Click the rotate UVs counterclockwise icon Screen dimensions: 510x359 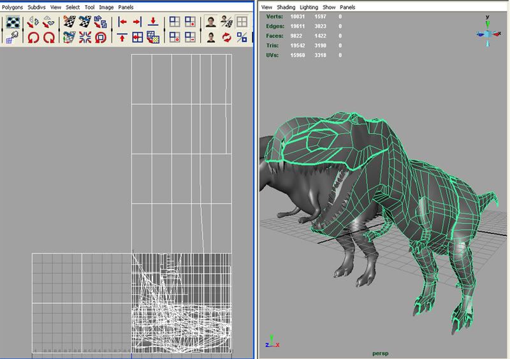pos(33,38)
